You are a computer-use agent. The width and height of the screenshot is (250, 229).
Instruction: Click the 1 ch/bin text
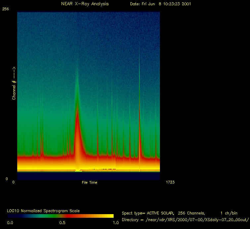pyautogui.click(x=228, y=213)
